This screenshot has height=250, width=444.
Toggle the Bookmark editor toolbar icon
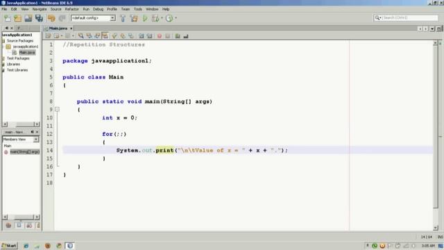131,36
